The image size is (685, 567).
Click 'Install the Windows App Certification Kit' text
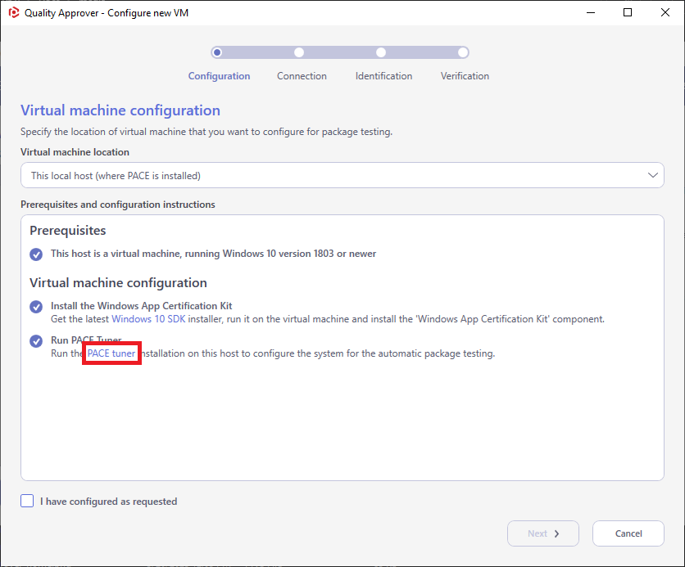pyautogui.click(x=142, y=306)
